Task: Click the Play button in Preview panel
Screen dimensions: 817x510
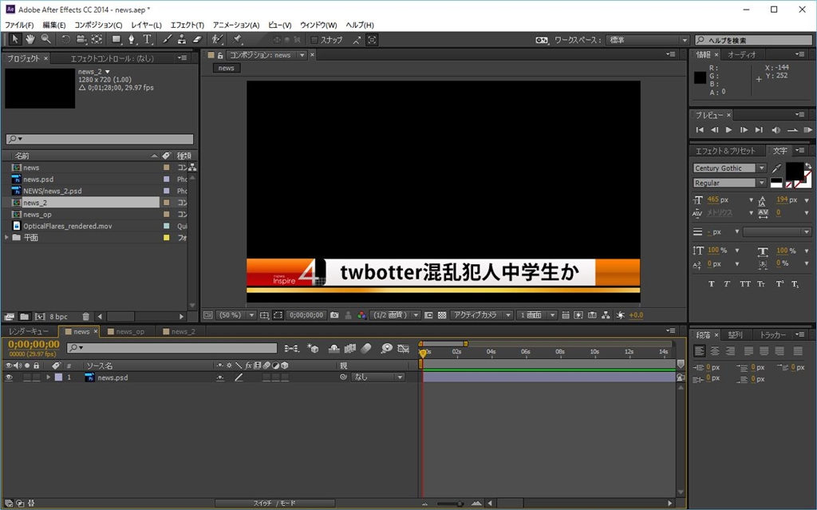Action: click(x=729, y=130)
